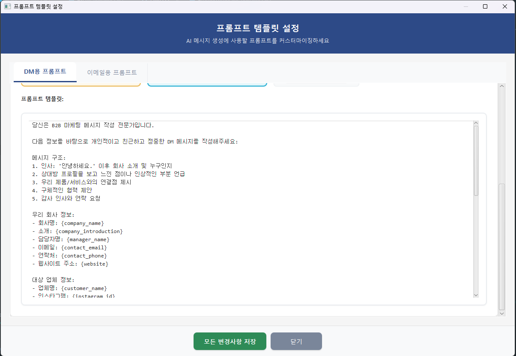Screen dimensions: 516x356
Task: Click the 닫기 button
Action: 296,341
